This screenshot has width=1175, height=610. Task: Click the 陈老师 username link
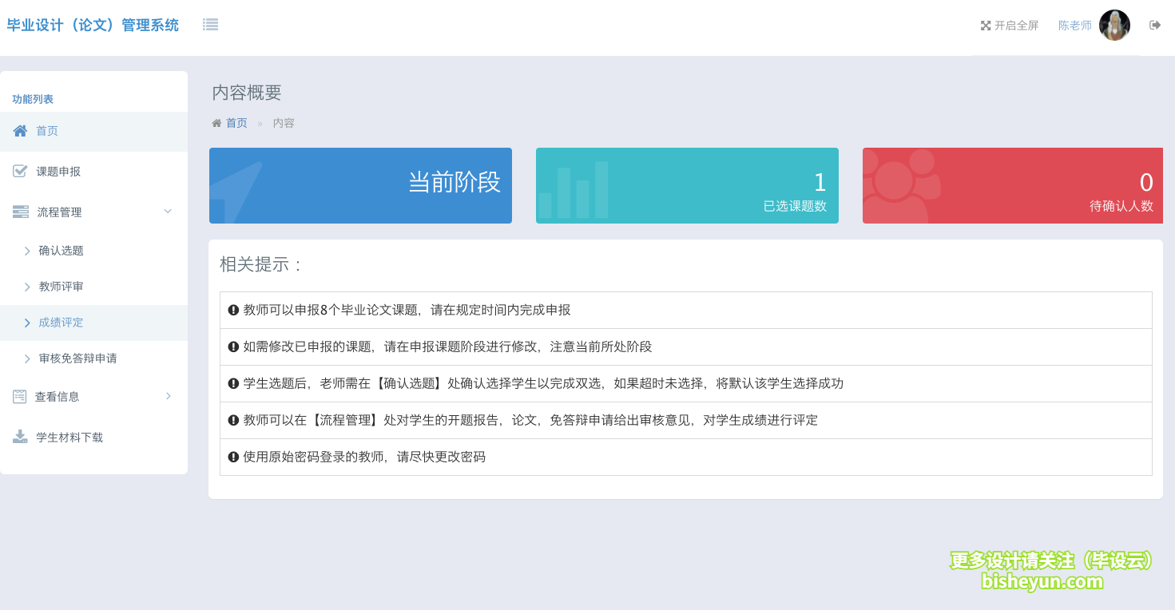[x=1074, y=25]
